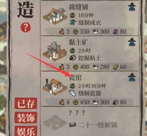Click the 裁缝铺 building name
Viewport: 147px width, 136px height.
coord(78,7)
